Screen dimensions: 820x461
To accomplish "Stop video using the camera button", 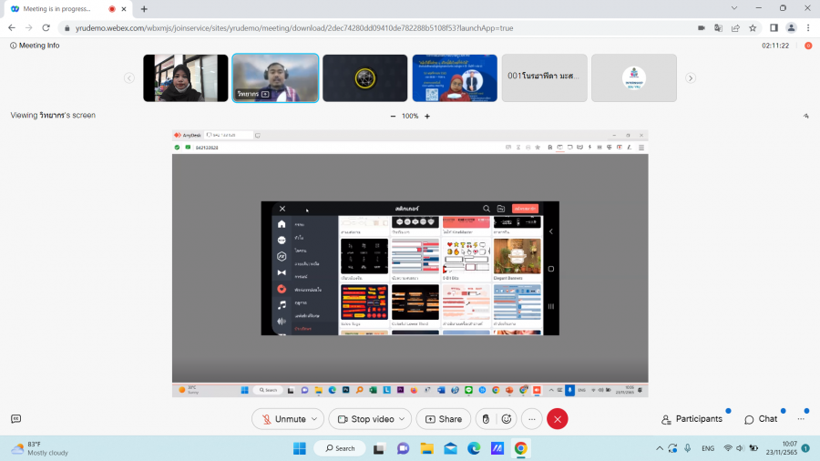I will point(366,419).
